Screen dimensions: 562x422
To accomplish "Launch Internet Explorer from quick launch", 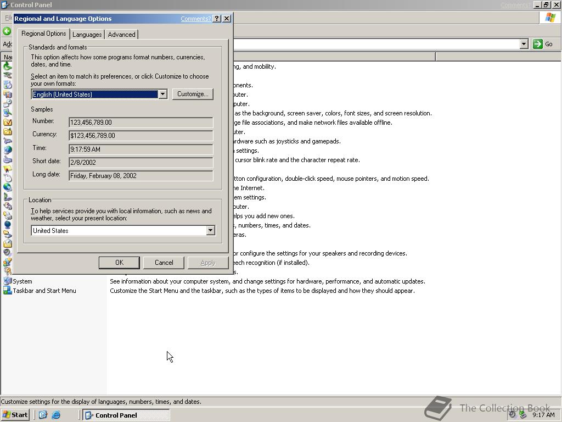I will (57, 415).
